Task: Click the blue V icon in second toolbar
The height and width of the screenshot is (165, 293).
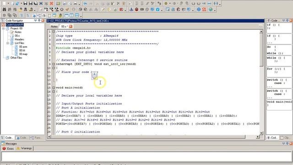Action: pos(157,9)
